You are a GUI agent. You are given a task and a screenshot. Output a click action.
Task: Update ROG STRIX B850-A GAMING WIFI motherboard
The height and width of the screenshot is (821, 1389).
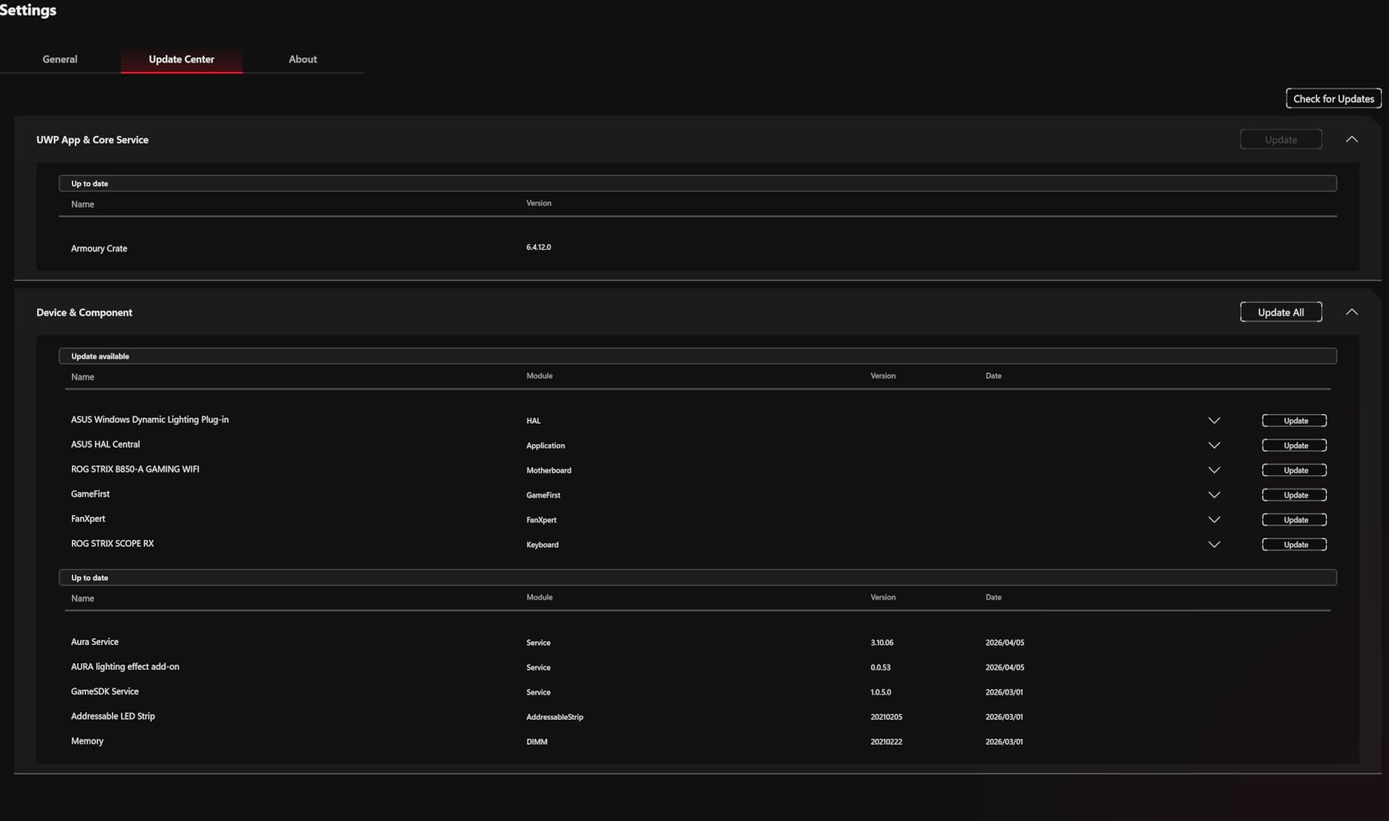coord(1295,470)
